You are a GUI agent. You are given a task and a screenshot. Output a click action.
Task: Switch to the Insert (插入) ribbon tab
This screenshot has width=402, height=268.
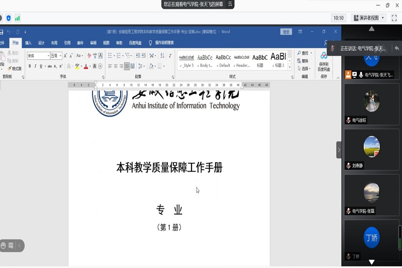click(28, 43)
